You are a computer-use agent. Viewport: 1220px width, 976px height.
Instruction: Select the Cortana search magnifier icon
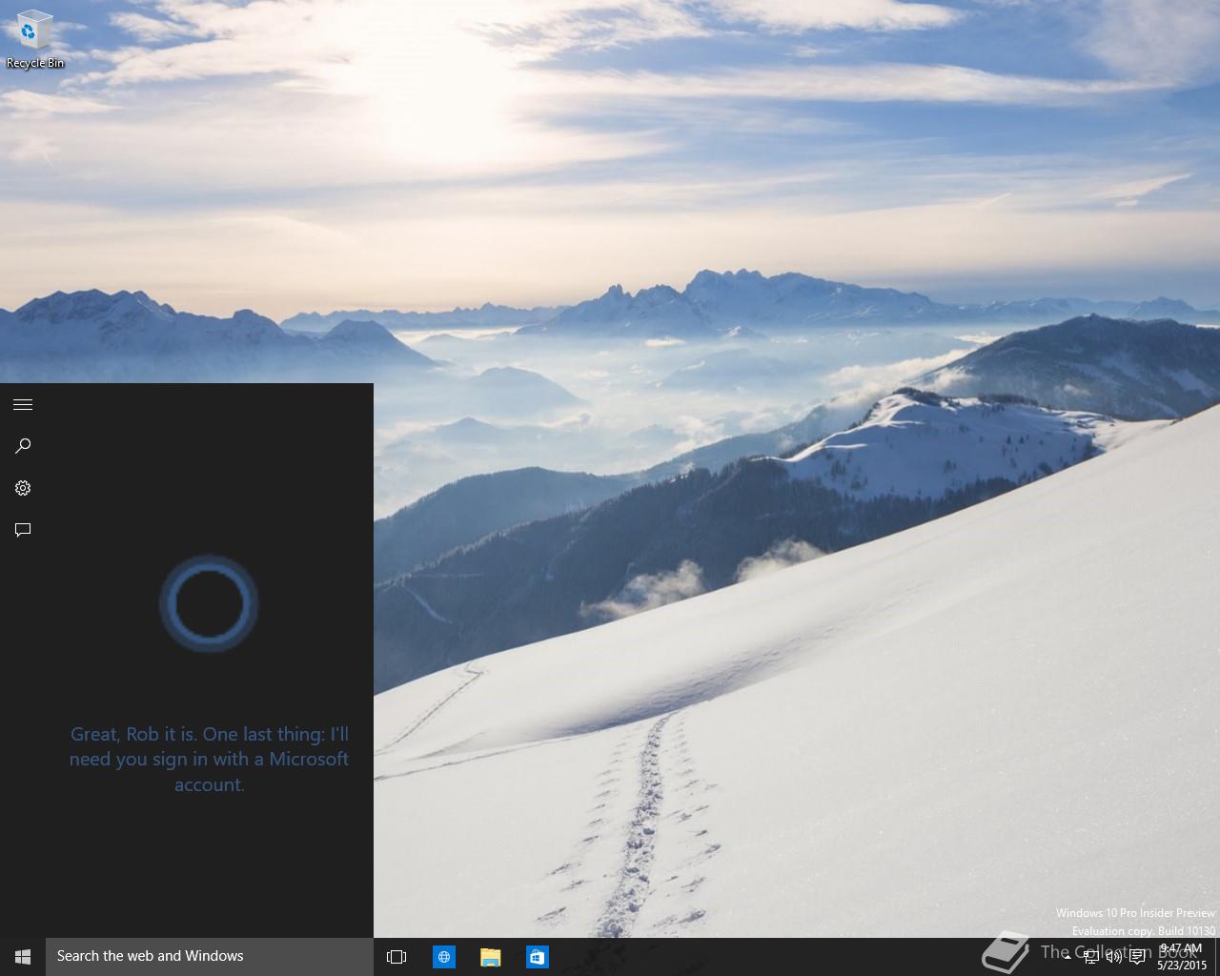point(23,446)
